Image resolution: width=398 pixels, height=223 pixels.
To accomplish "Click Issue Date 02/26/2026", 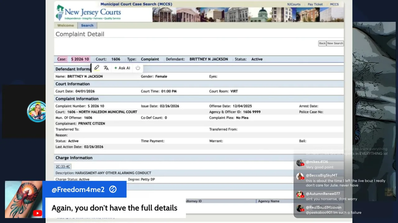I will click(x=169, y=106).
